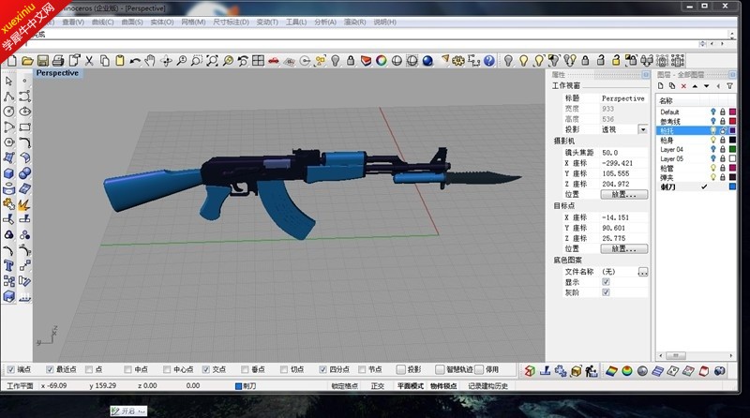Toggle Layer 04 visibility bulb
The image size is (750, 418).
(713, 149)
